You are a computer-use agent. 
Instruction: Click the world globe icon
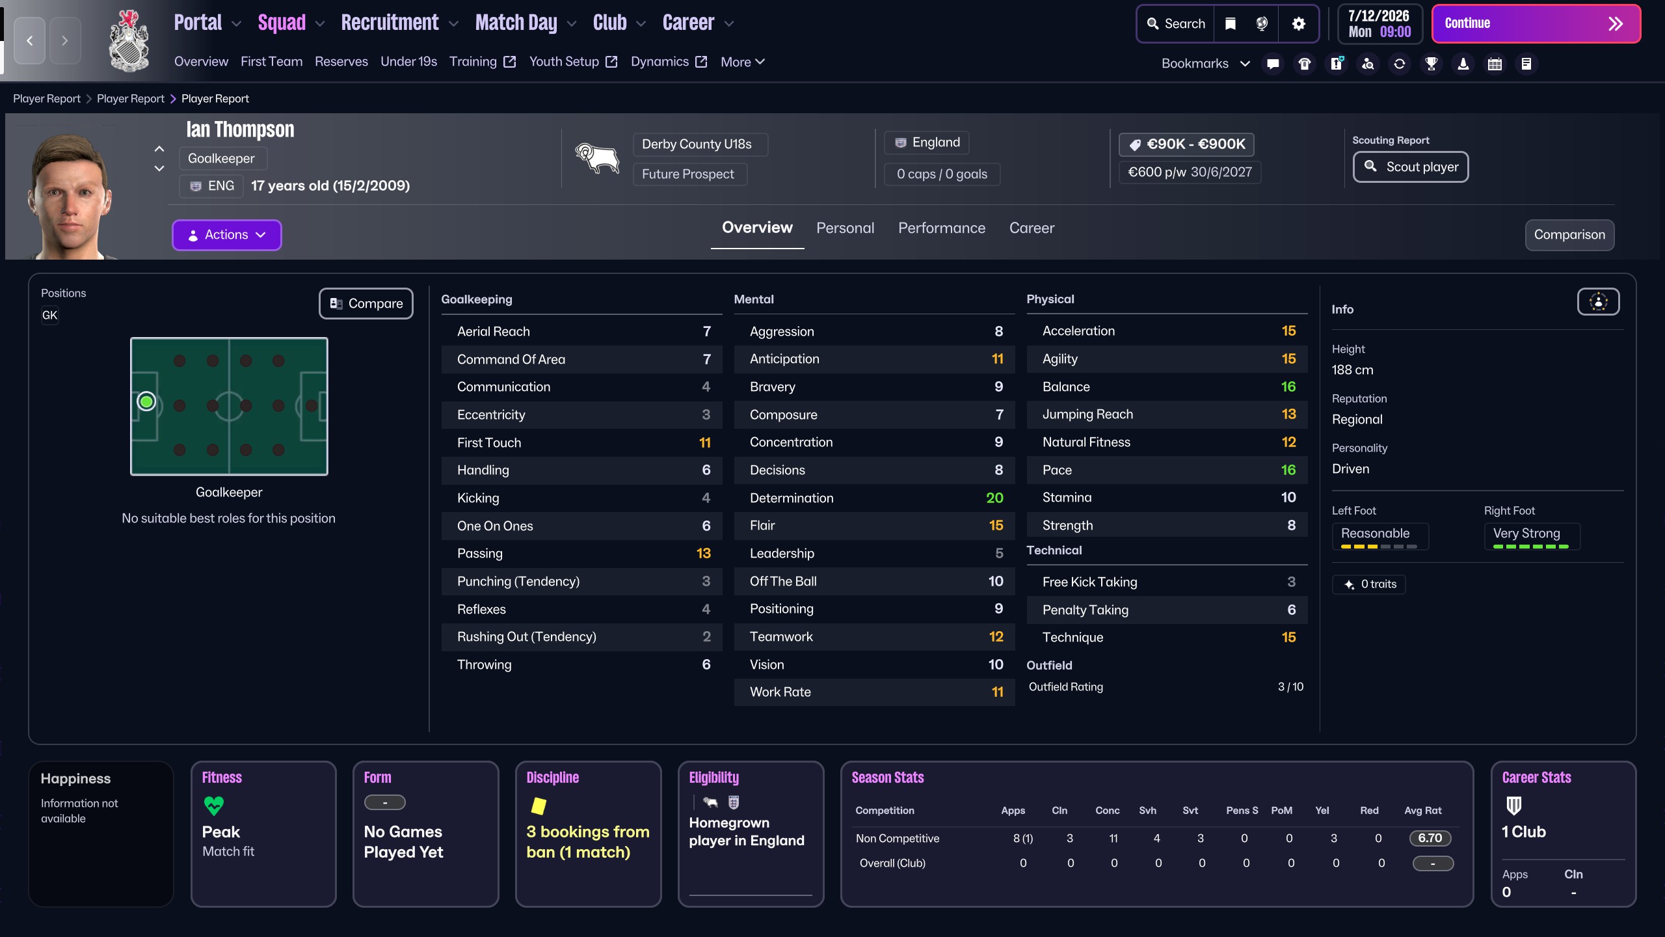(1262, 23)
